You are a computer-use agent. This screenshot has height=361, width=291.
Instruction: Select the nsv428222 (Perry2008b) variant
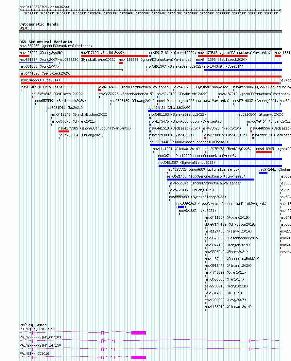41,53
